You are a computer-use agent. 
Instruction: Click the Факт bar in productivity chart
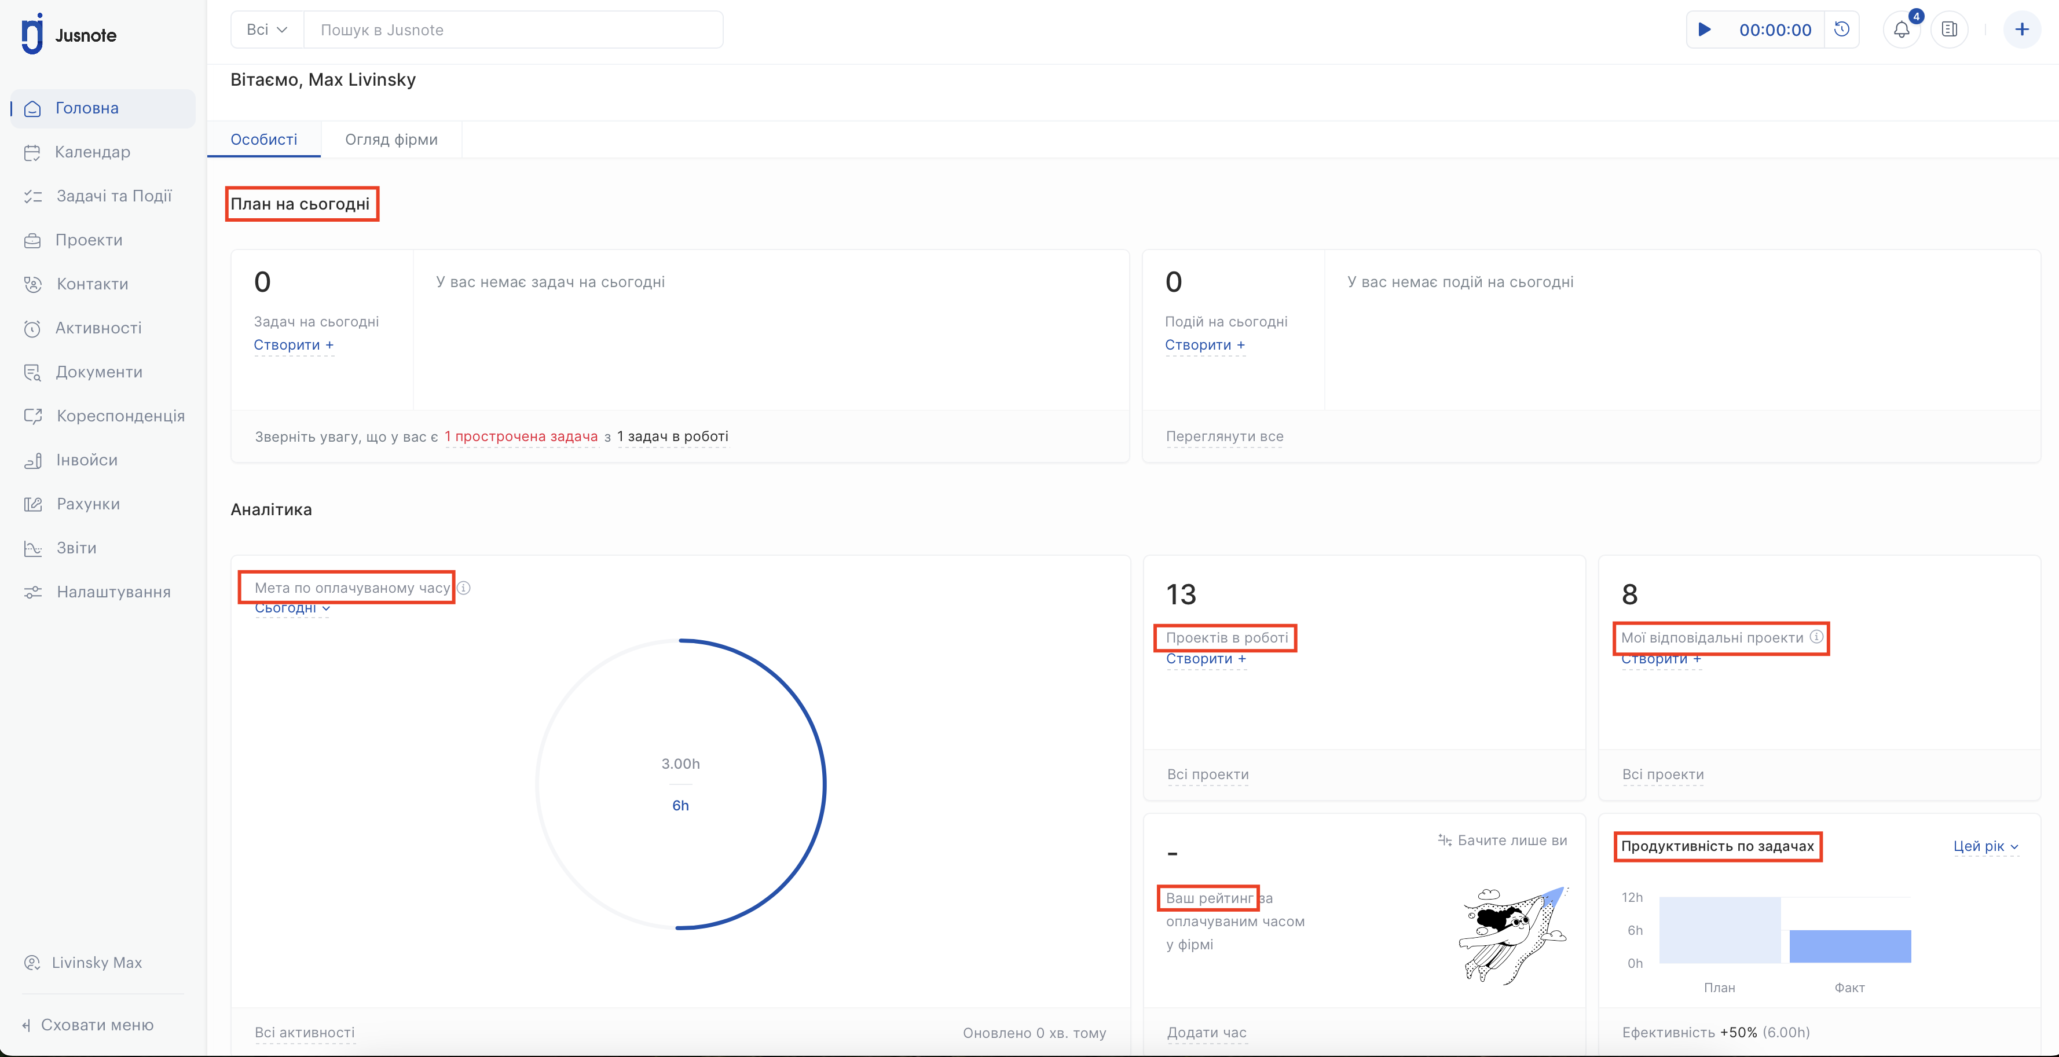[1849, 947]
